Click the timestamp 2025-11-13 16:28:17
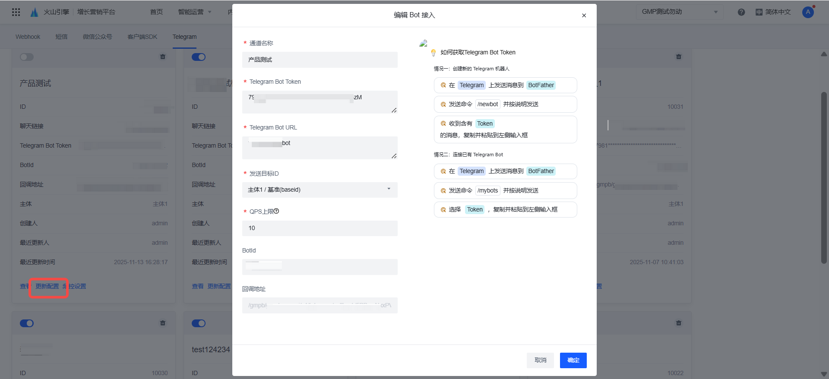Screen dimensions: 829x379 click(x=141, y=262)
